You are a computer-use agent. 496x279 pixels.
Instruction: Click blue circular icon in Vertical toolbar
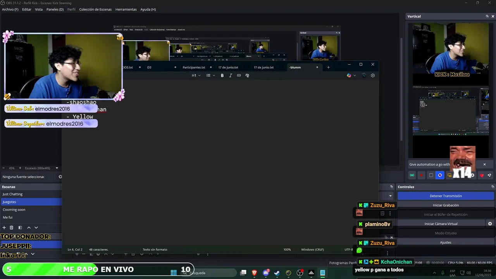[440, 175]
